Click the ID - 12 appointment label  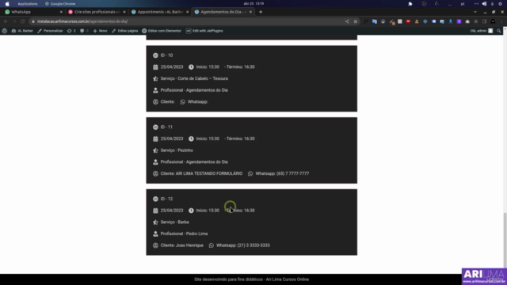click(166, 199)
